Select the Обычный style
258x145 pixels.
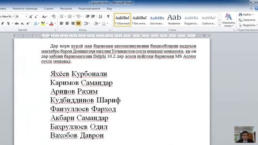click(123, 20)
